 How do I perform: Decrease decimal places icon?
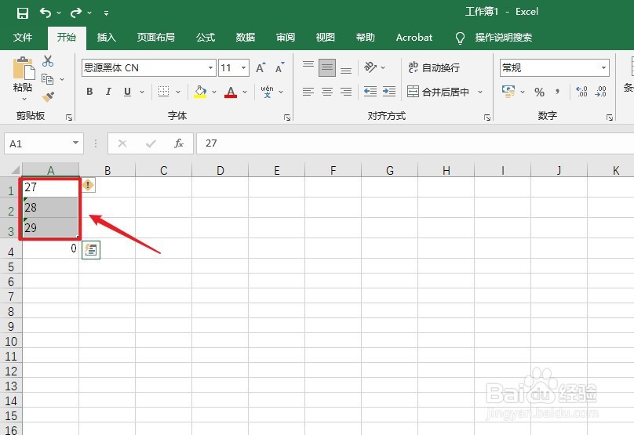pos(600,92)
